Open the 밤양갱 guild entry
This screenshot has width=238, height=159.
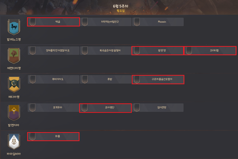(158, 51)
